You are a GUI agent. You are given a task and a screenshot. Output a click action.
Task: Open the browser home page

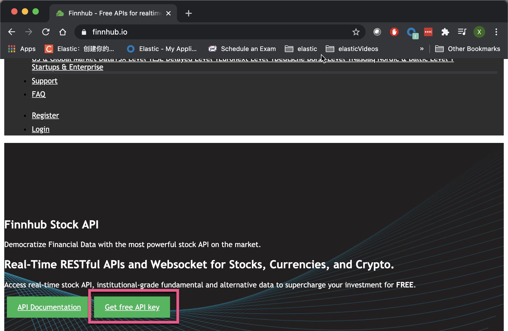click(x=63, y=32)
